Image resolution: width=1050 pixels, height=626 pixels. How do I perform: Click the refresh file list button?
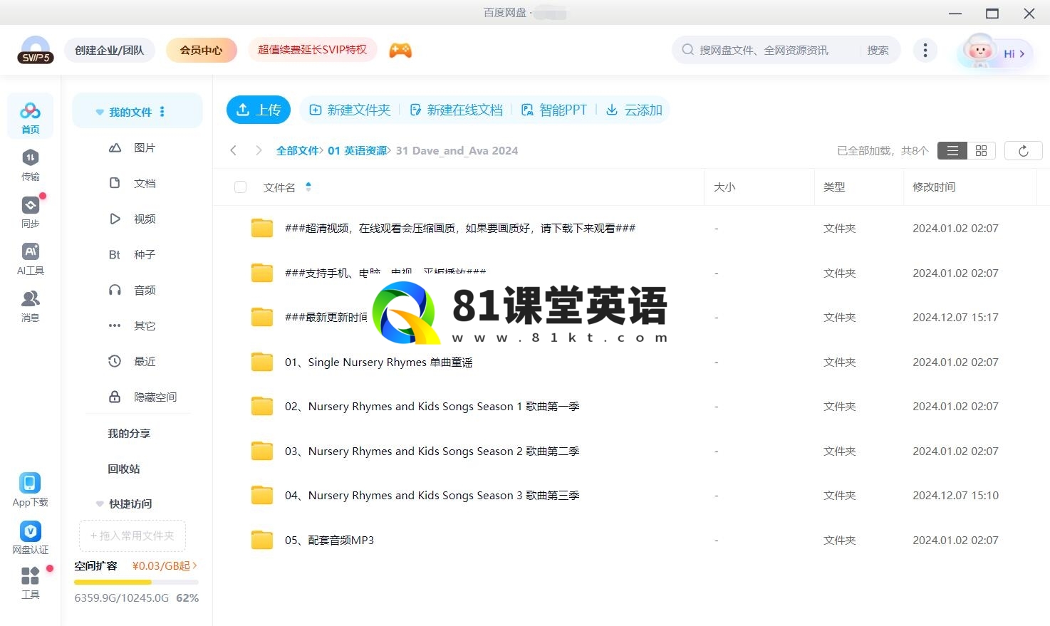click(x=1024, y=150)
